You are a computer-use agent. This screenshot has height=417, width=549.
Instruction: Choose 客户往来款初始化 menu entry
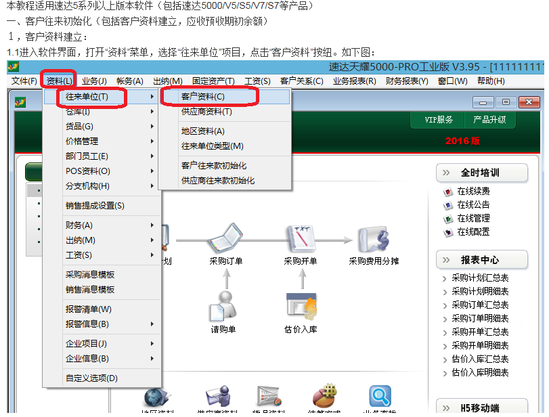(214, 166)
